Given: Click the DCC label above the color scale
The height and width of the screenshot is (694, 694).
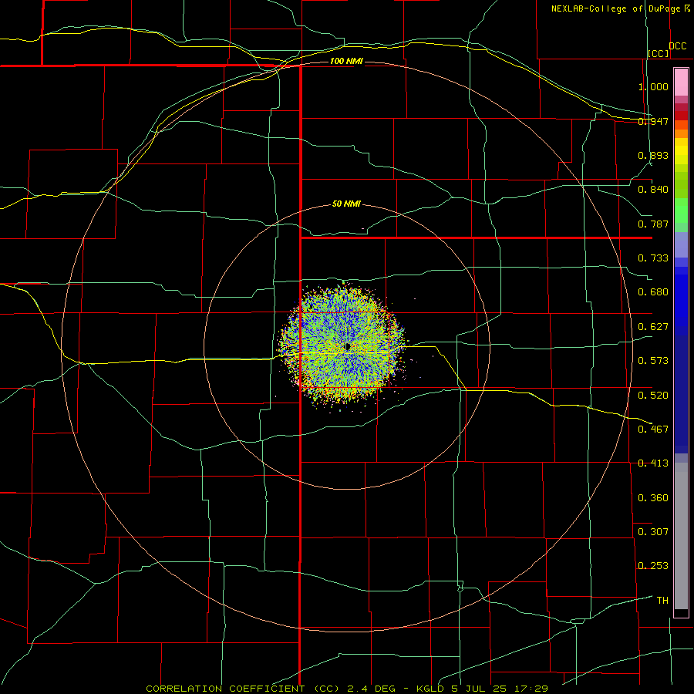Looking at the screenshot, I should (677, 46).
